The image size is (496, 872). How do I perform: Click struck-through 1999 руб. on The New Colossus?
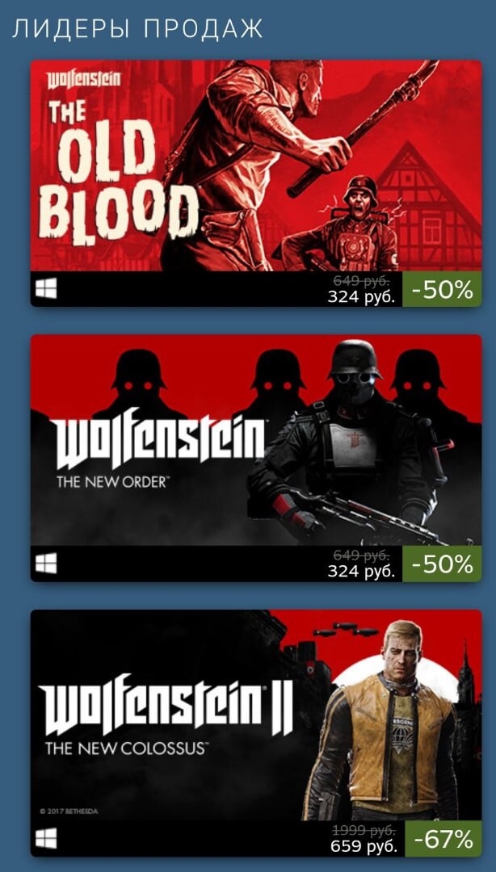point(364,830)
